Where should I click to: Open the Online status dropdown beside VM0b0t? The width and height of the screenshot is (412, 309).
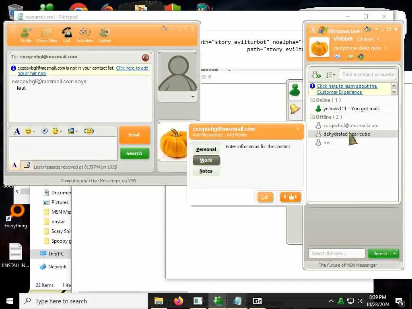point(378,39)
